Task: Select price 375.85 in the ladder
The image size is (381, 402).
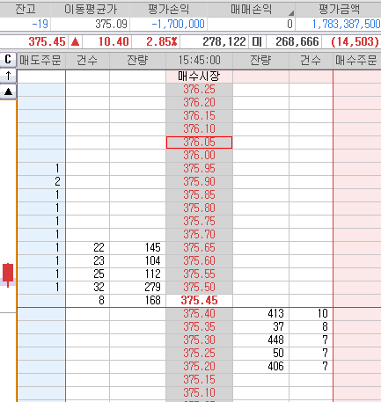Action: pos(200,194)
